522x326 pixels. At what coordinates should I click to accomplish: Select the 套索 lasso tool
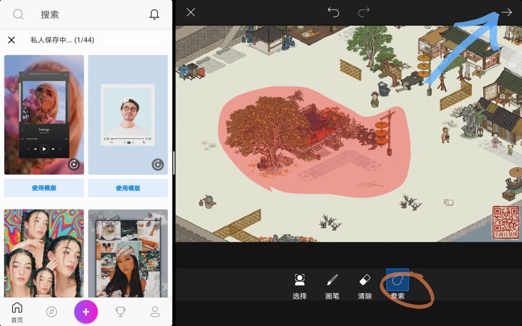pyautogui.click(x=397, y=286)
